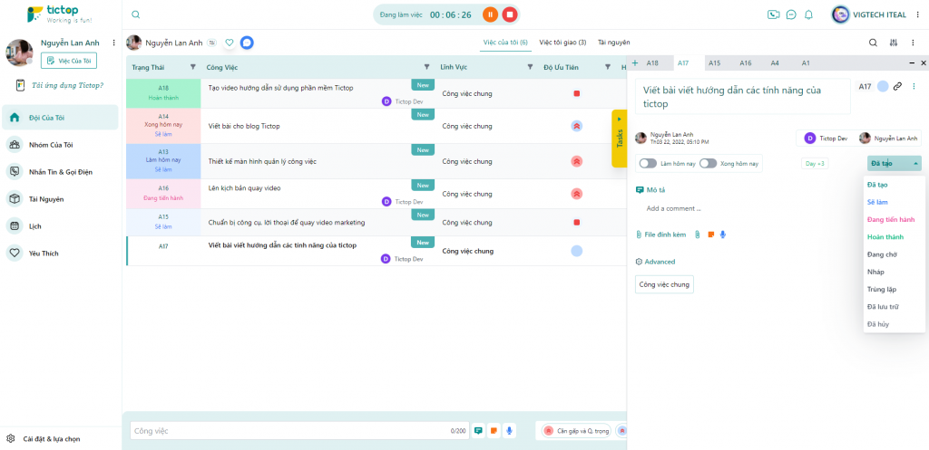
Task: Click the Việc Của Tôi button
Action: coord(69,61)
